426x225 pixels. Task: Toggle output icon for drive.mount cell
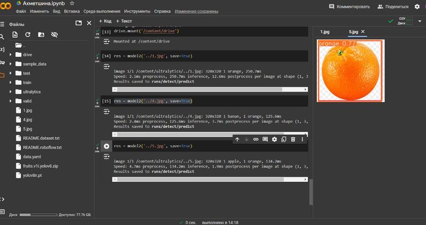tap(106, 41)
